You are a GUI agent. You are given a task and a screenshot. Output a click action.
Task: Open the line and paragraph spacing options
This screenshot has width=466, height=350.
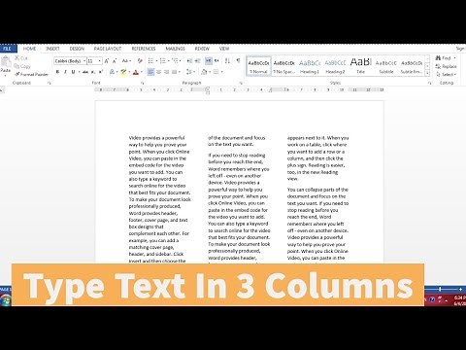click(190, 72)
